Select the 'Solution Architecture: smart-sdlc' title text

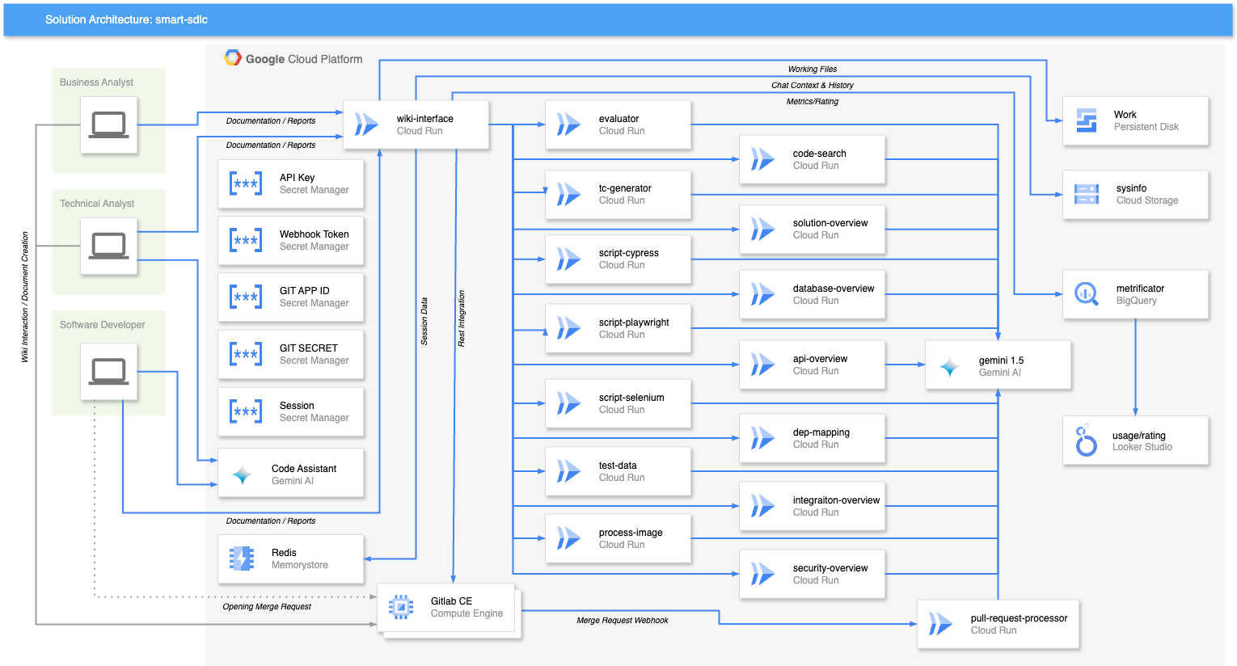pyautogui.click(x=126, y=19)
